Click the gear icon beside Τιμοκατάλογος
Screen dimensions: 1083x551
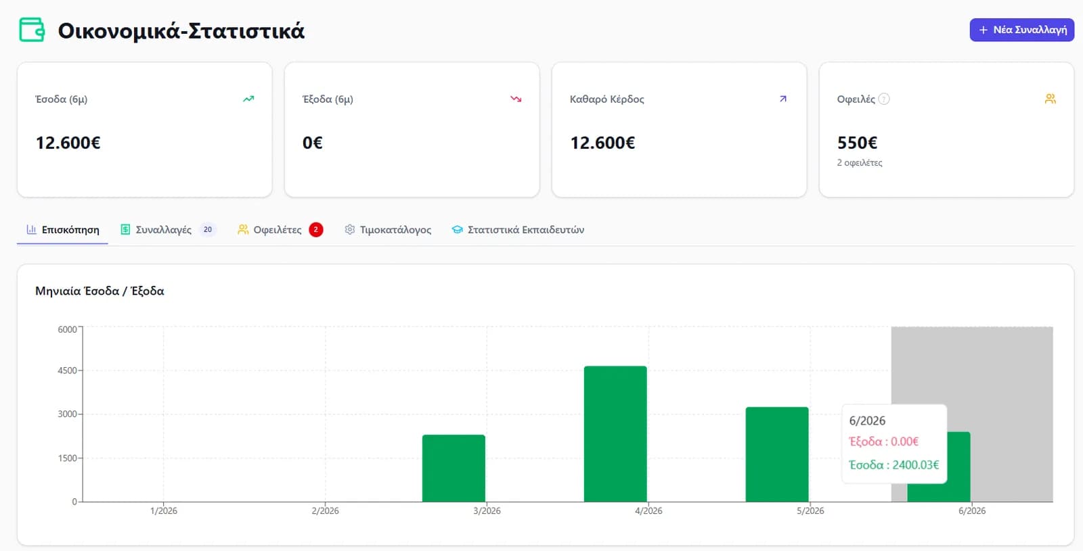[349, 230]
